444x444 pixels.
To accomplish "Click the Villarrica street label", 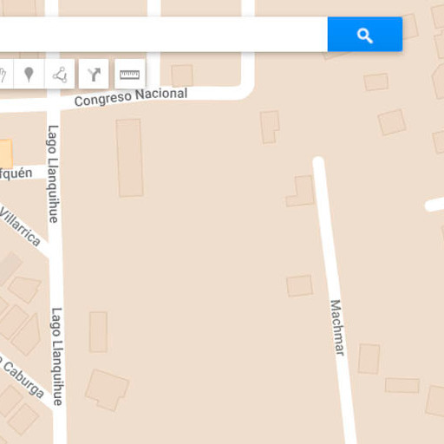I will (20, 226).
